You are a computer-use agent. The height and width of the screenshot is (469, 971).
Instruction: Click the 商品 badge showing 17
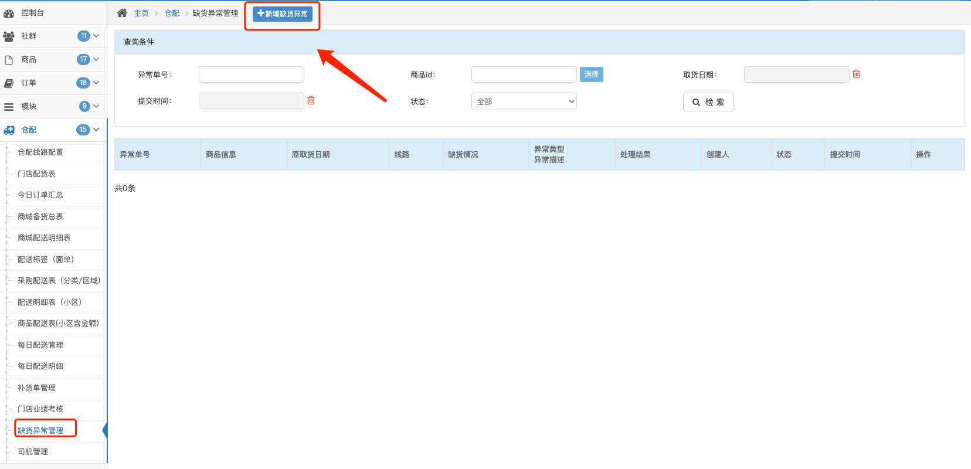[83, 59]
